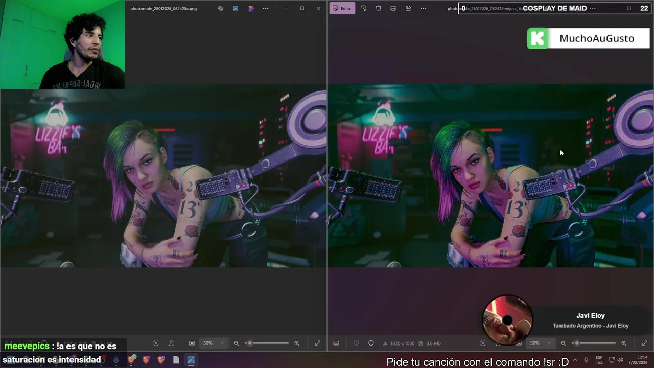The width and height of the screenshot is (654, 368).
Task: Open the ellipsis menu next to share icon
Action: point(423,8)
